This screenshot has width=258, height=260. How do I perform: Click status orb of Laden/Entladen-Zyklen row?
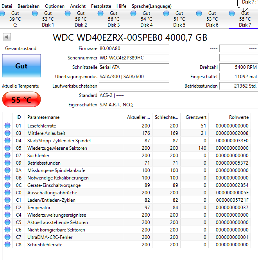click(7, 200)
